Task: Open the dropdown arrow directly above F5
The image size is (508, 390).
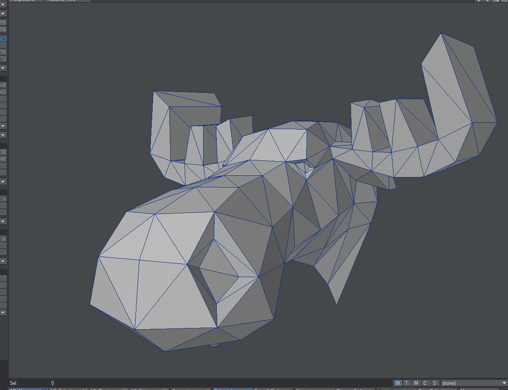Action: tap(3, 13)
